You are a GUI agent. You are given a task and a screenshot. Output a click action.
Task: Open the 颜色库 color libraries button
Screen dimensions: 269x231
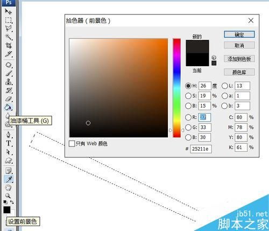(x=239, y=72)
